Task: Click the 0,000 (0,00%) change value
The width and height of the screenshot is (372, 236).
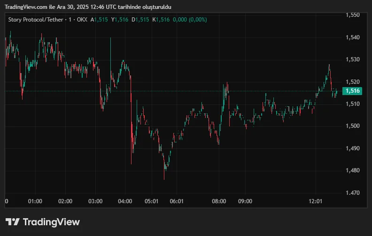Action: point(190,19)
